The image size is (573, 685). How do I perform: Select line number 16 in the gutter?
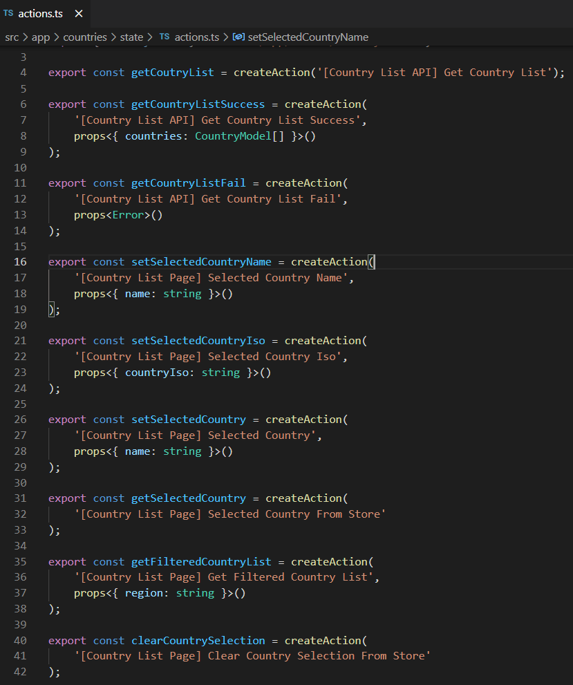tap(20, 261)
